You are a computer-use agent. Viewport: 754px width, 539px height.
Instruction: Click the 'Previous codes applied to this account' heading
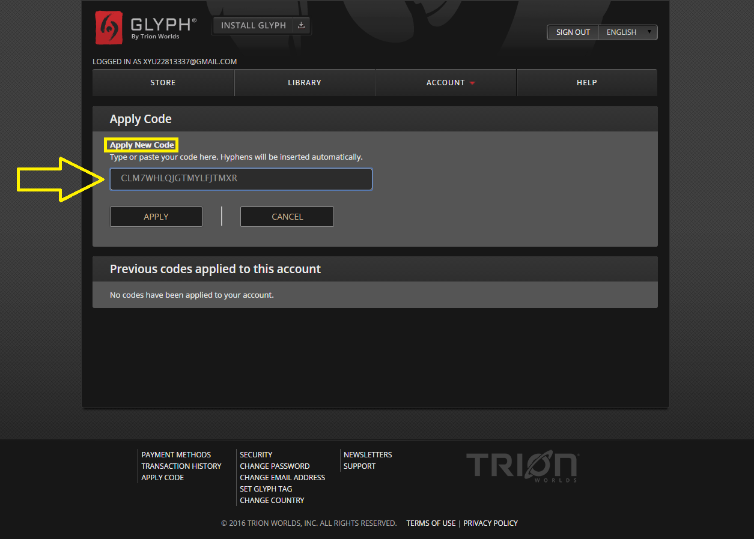pos(215,269)
